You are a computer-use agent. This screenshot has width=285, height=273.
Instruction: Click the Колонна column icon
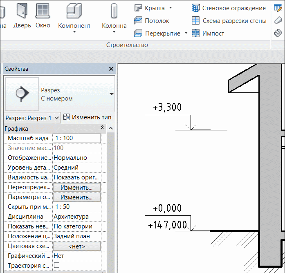[x=114, y=11]
